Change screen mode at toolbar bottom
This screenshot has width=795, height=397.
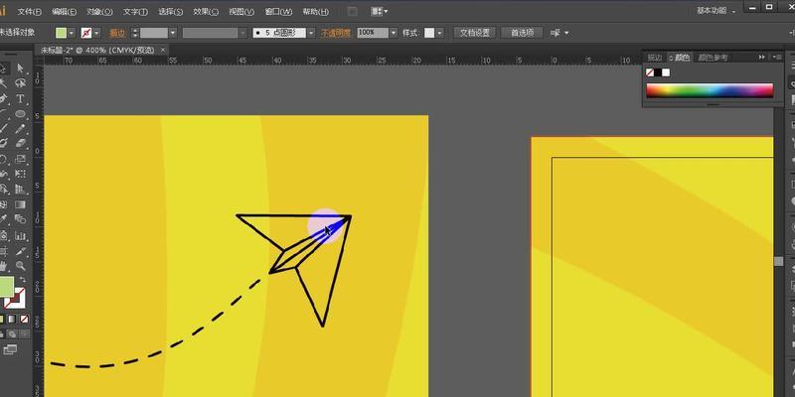pos(10,349)
